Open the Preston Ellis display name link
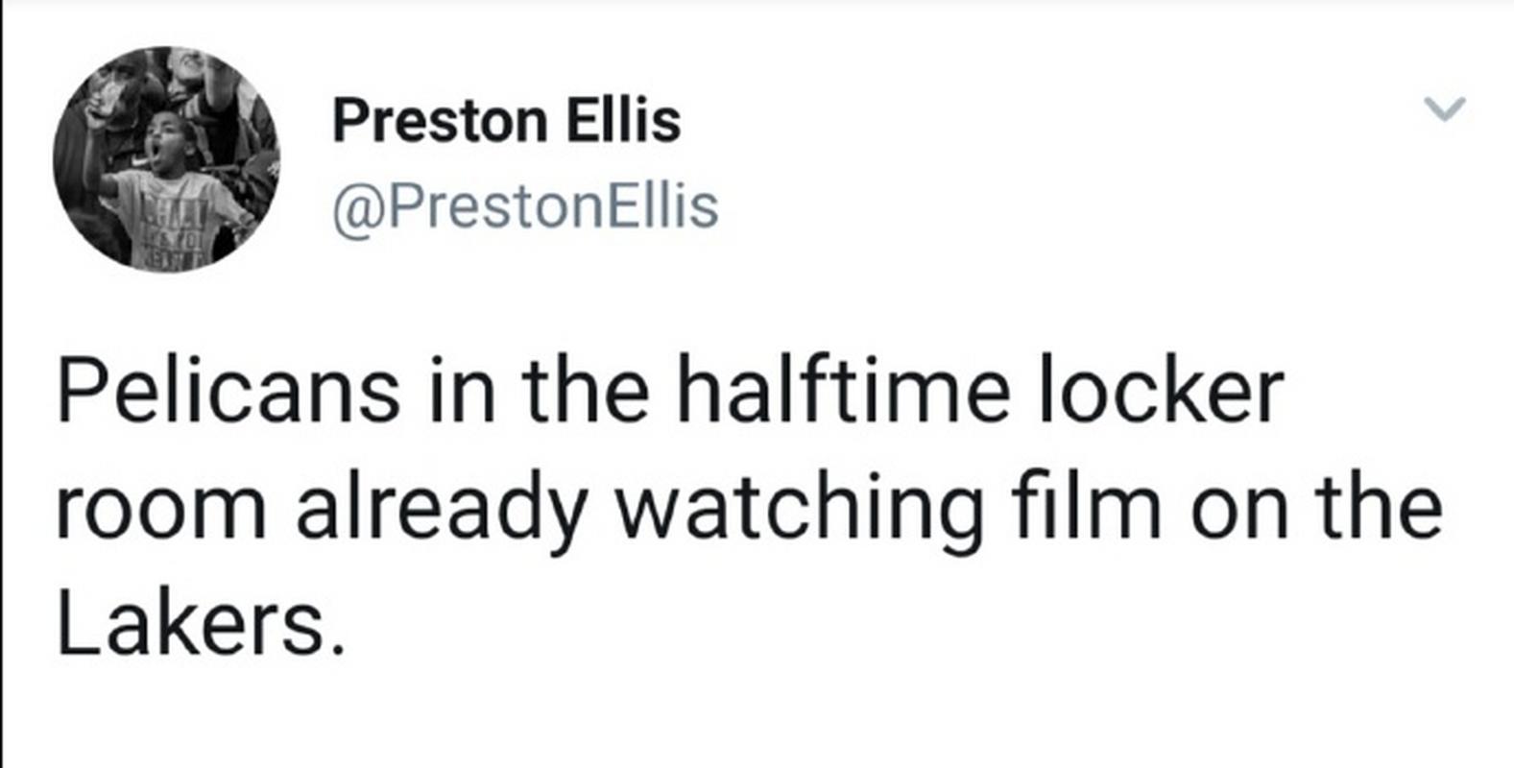 pyautogui.click(x=506, y=121)
